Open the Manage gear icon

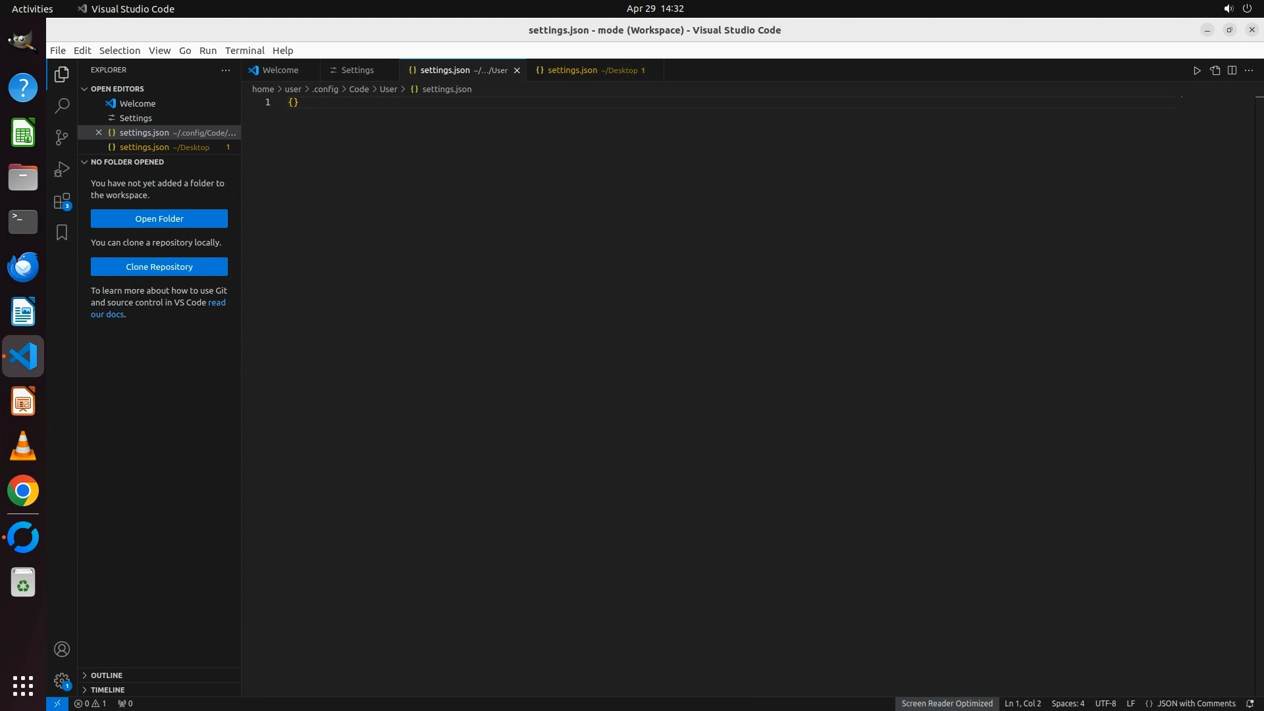pyautogui.click(x=62, y=681)
